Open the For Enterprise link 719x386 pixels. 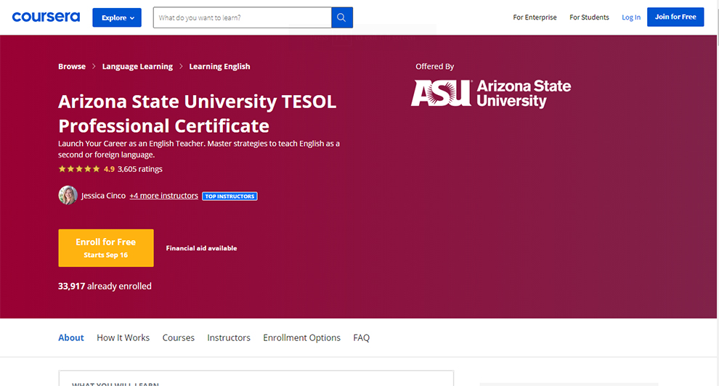click(535, 17)
